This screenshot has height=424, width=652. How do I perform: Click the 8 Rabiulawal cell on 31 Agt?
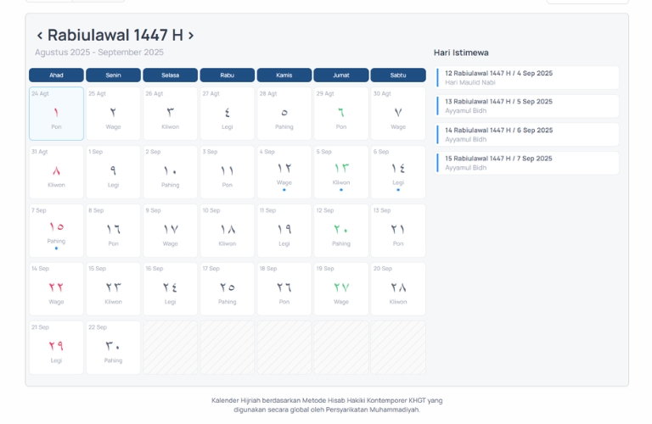tap(56, 172)
